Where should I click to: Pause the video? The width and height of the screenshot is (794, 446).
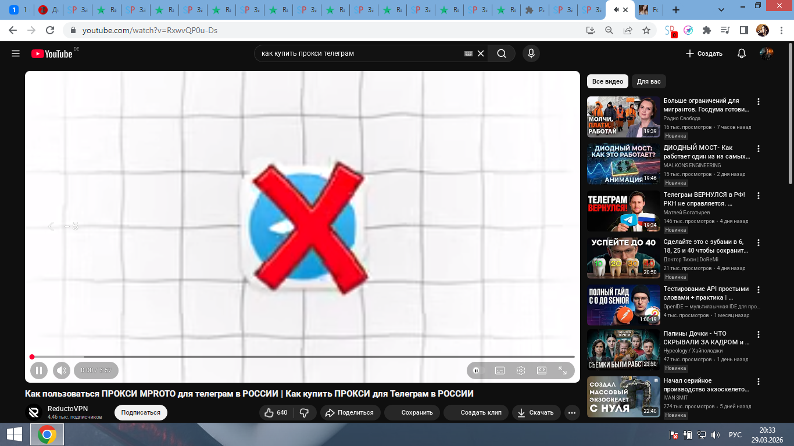39,371
